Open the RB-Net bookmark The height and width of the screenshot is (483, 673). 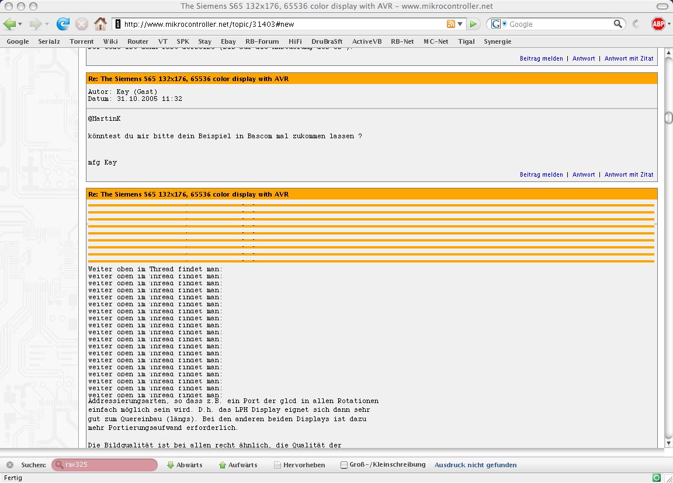pyautogui.click(x=403, y=41)
